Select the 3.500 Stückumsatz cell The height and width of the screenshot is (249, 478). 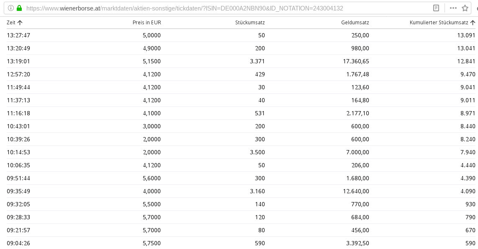tap(257, 152)
